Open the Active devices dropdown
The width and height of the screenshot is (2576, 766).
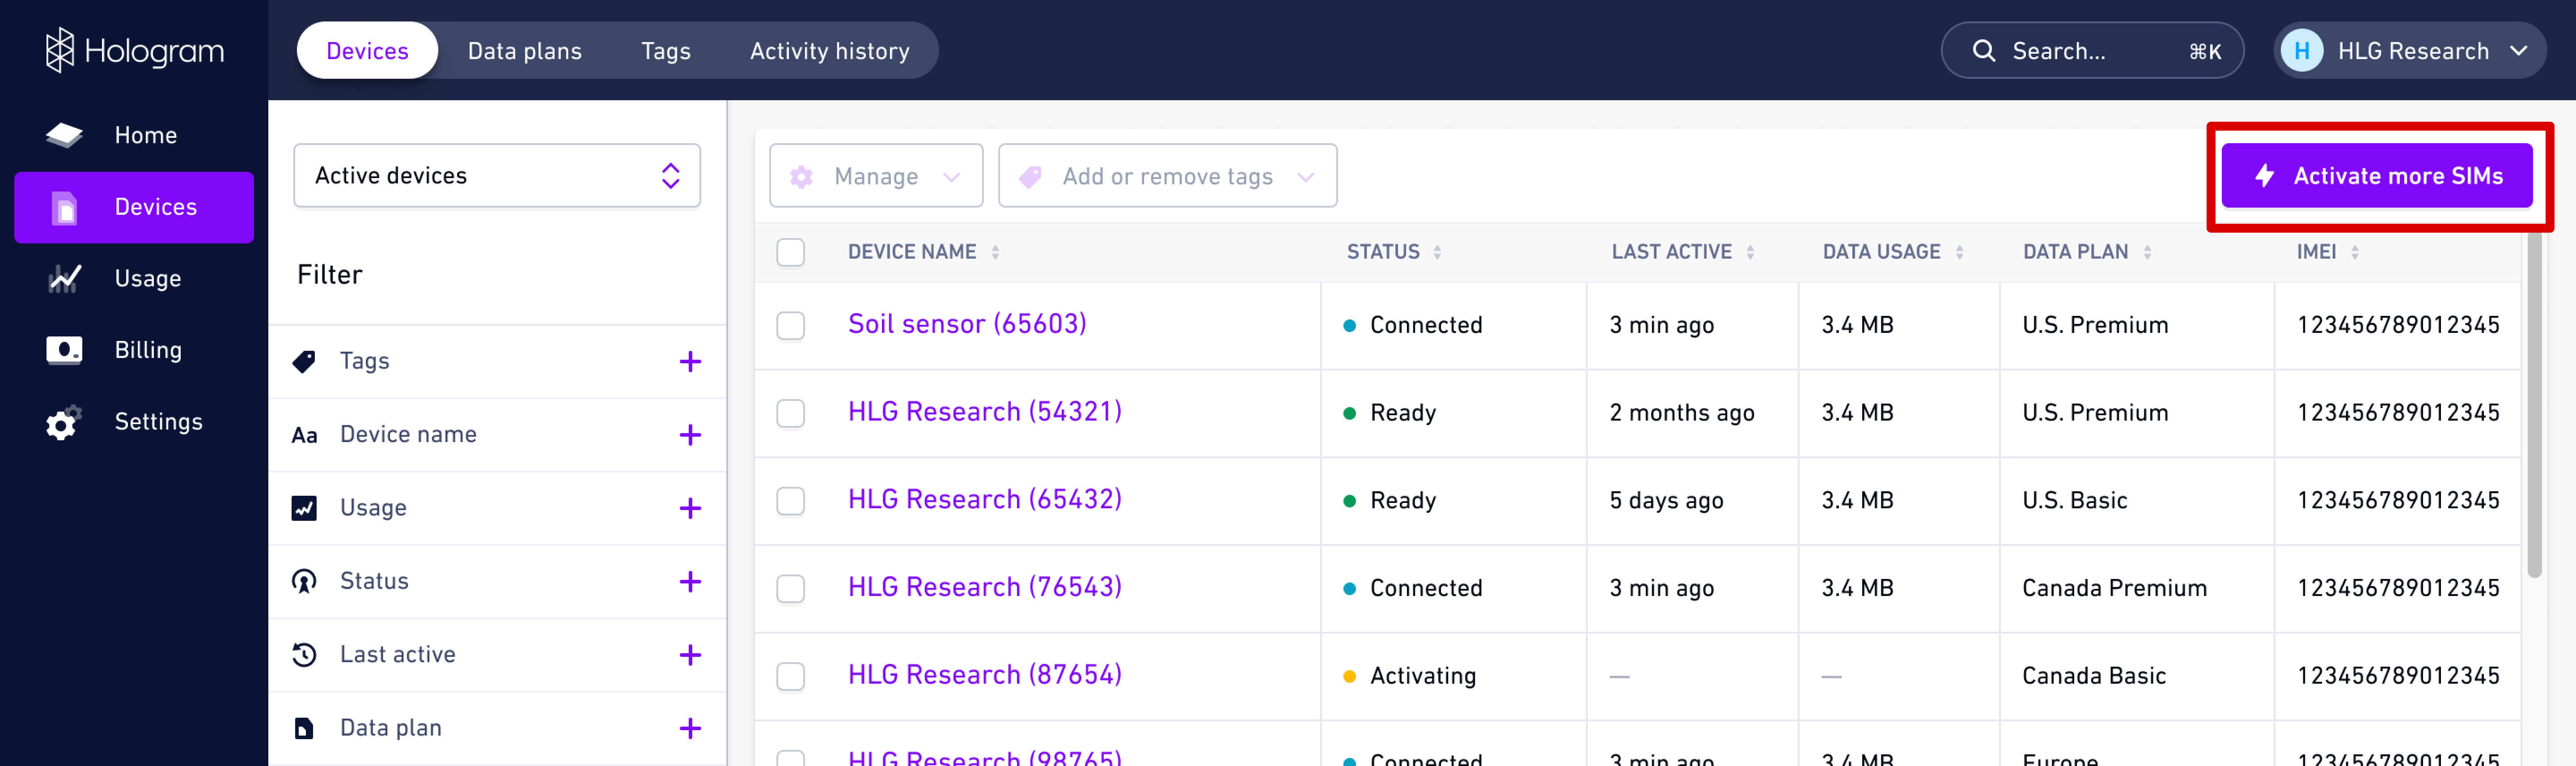click(497, 176)
